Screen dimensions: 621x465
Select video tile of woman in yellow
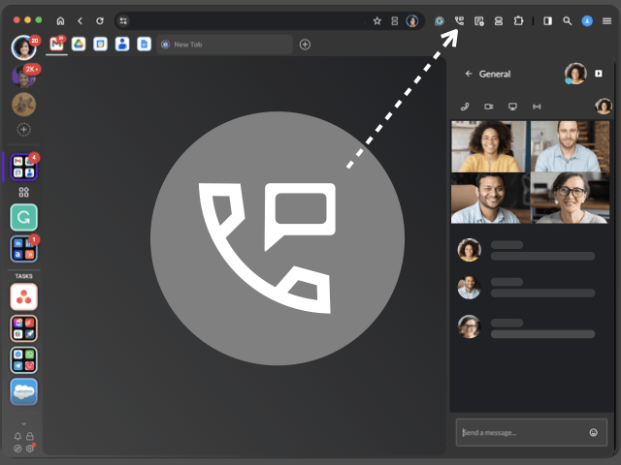click(489, 146)
